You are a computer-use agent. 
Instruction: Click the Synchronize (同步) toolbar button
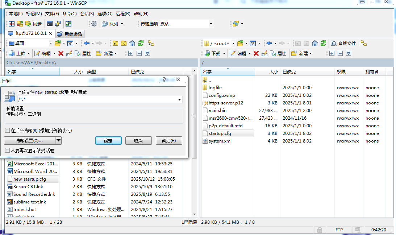pos(34,24)
